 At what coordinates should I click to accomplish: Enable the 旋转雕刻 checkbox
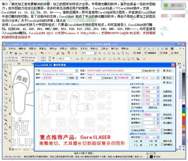(x=162, y=145)
